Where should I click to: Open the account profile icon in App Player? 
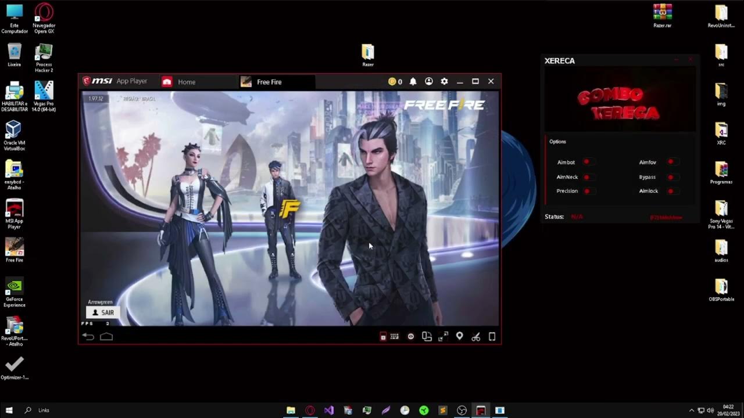coord(429,82)
